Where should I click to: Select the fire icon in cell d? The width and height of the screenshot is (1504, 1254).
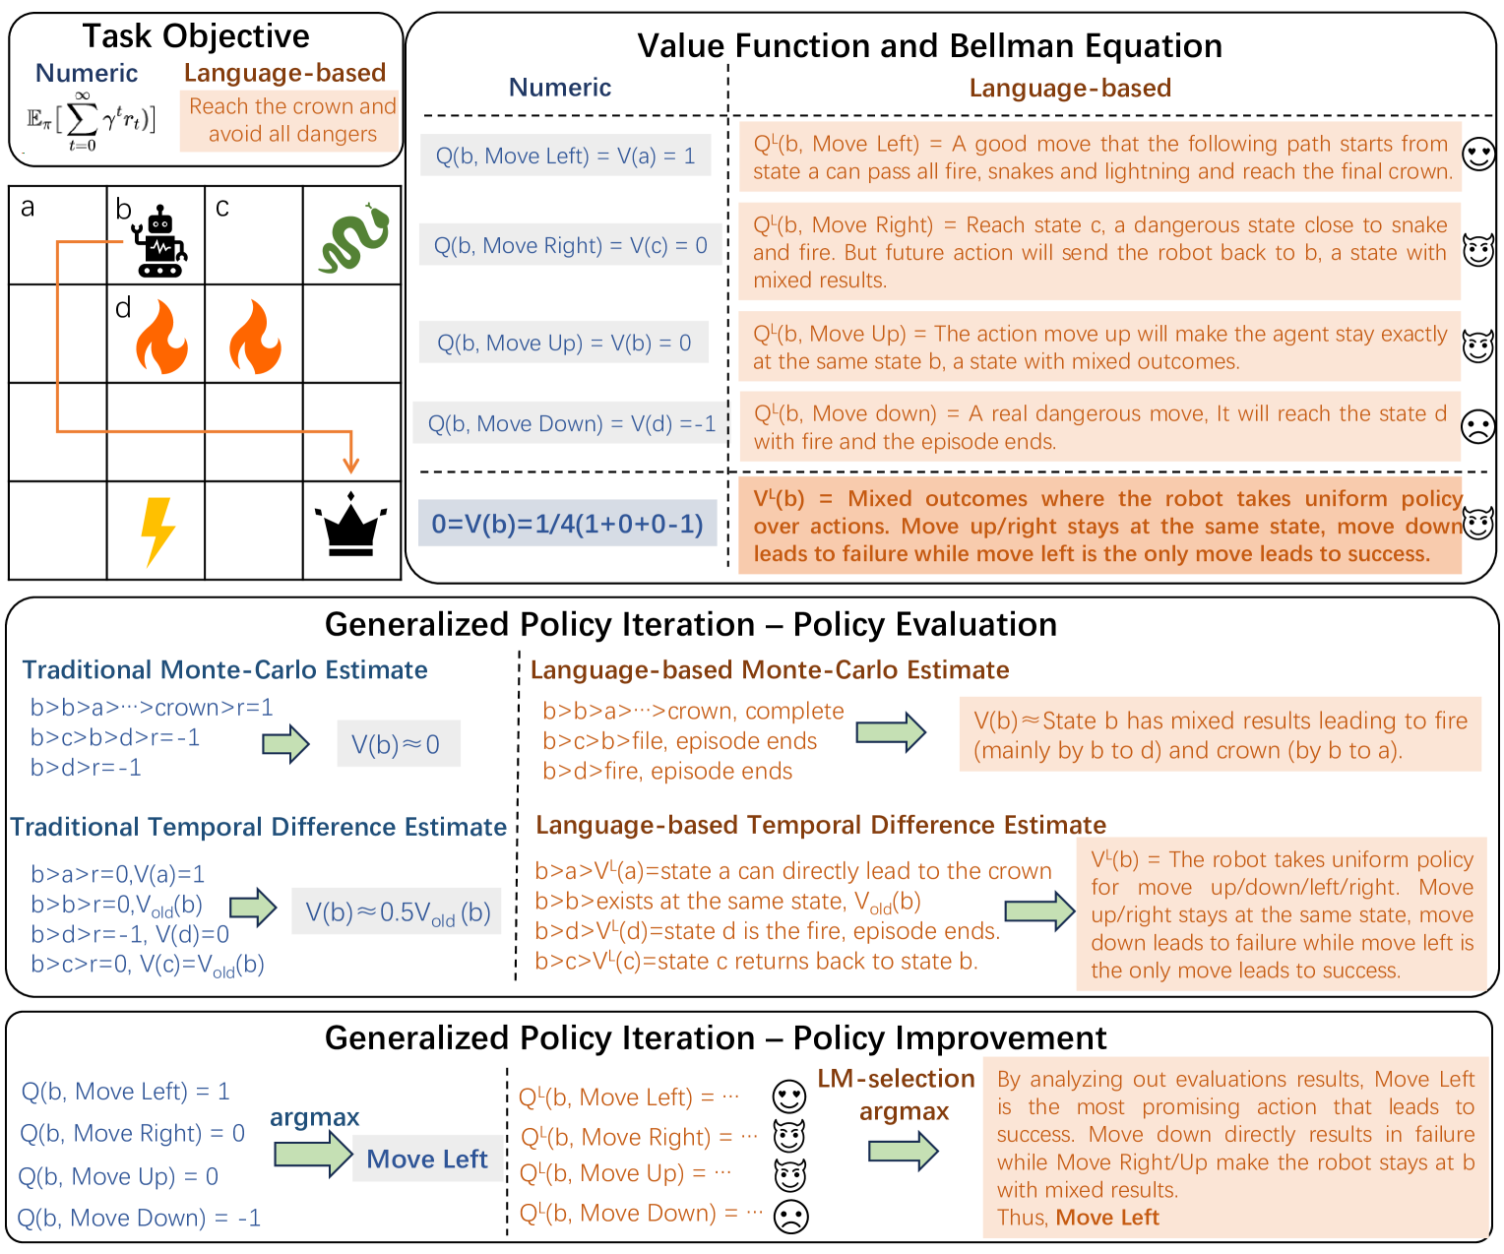pos(160,338)
